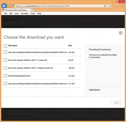
Task: Open a new blank browser tab
Action: [34, 10]
